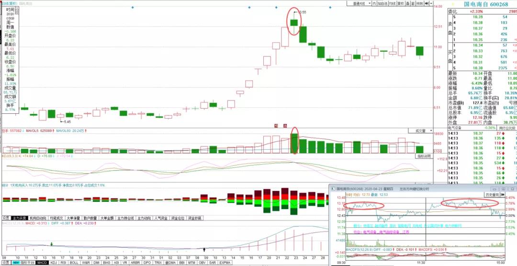The height and width of the screenshot is (266, 517).
Task: Click 加自选 to add to watchlist
Action: pyautogui.click(x=382, y=3)
